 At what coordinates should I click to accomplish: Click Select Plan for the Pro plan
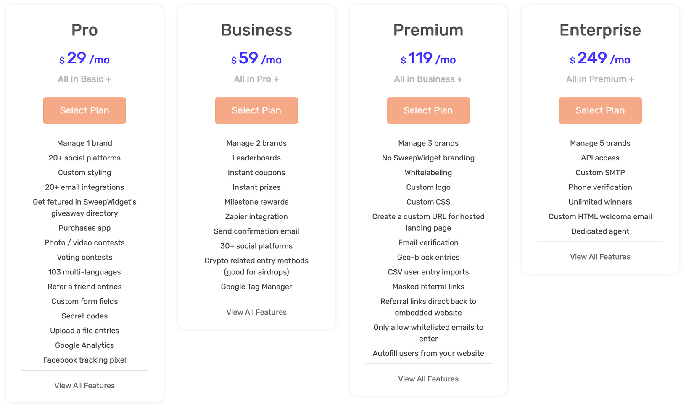pos(84,110)
